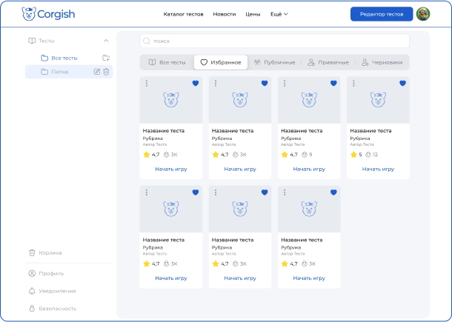Click the corgi thumbnail on the card with 9 players
The image size is (452, 322).
pyautogui.click(x=309, y=100)
